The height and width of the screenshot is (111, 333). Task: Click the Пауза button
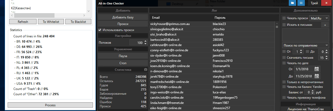[123, 56]
